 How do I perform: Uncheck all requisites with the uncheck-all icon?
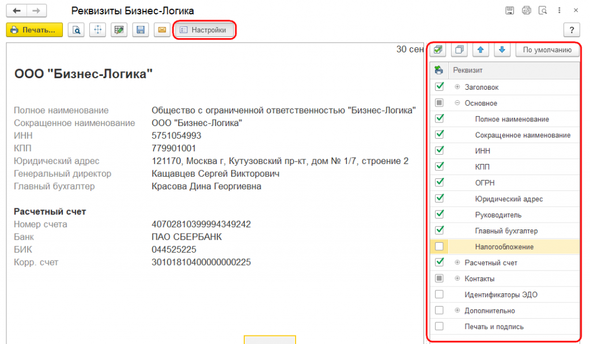tap(459, 49)
